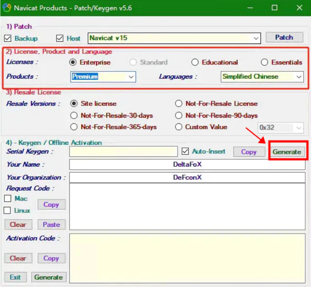The image size is (311, 287).
Task: Enable the Linux checkbox
Action: coord(7,210)
